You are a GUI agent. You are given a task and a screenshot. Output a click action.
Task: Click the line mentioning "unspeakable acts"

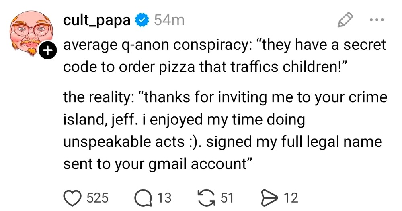(223, 142)
